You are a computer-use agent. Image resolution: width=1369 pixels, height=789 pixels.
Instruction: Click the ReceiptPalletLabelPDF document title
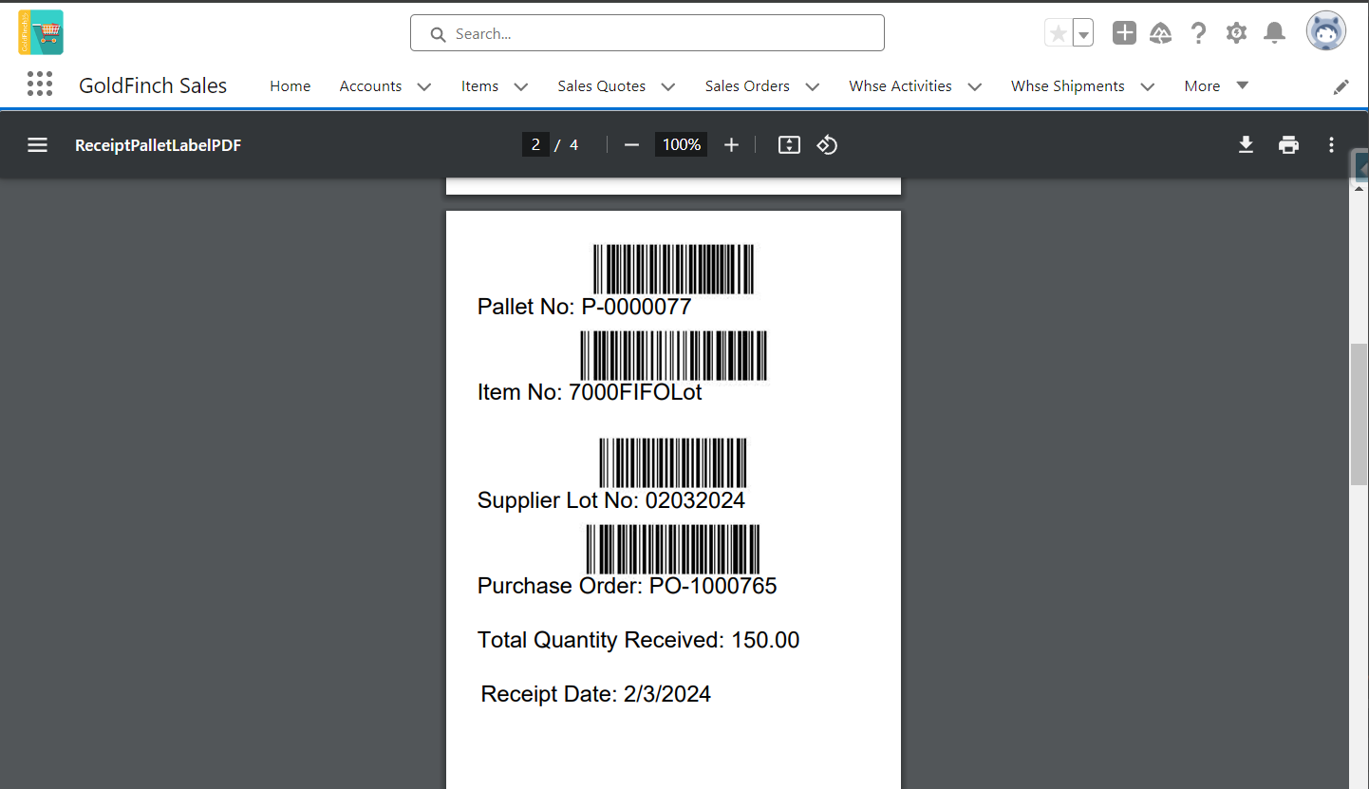tap(159, 145)
